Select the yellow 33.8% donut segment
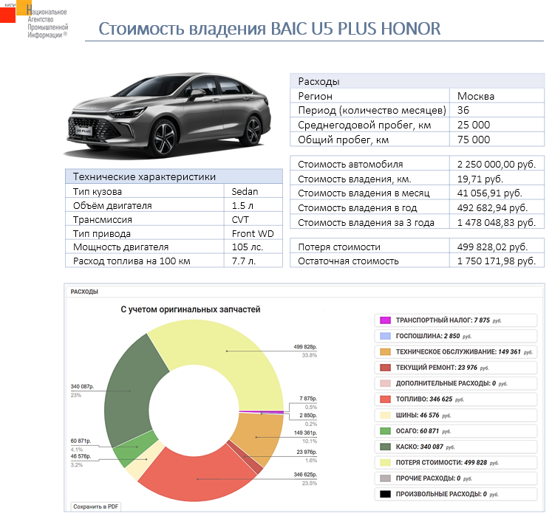Viewport: 552px width, 516px height. (229, 351)
